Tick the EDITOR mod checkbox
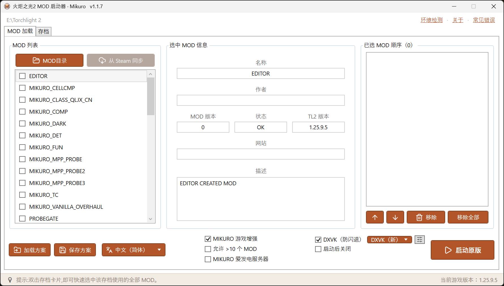The width and height of the screenshot is (504, 286). 22,76
